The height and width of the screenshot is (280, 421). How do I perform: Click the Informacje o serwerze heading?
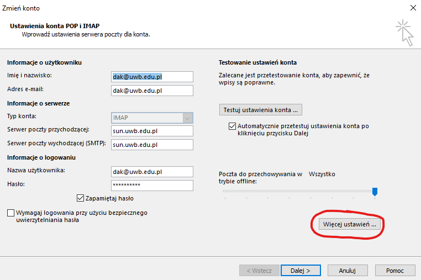(38, 103)
